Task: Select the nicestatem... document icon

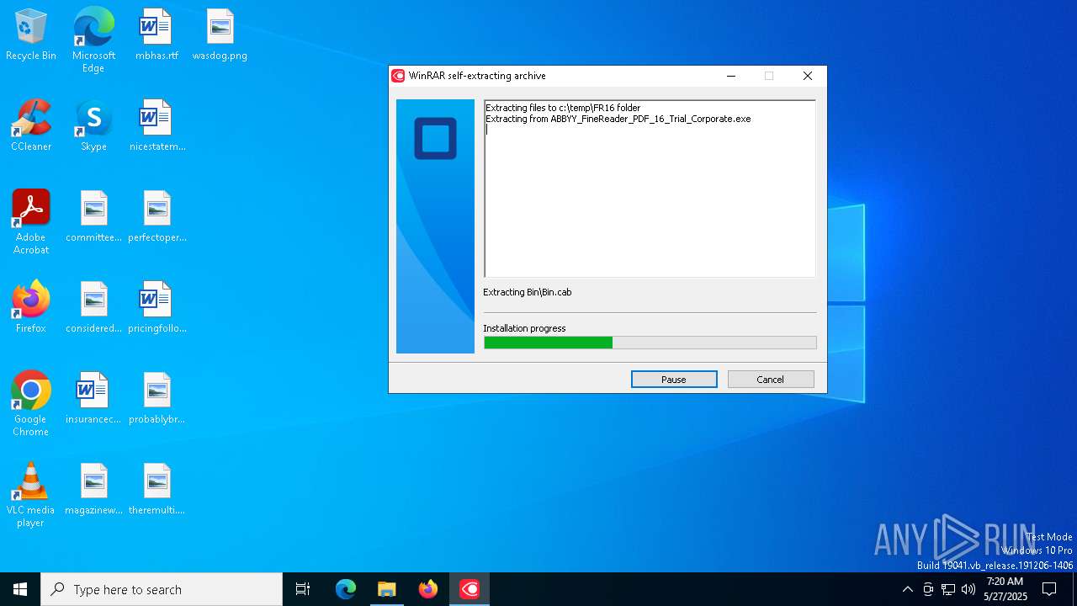Action: tap(157, 126)
